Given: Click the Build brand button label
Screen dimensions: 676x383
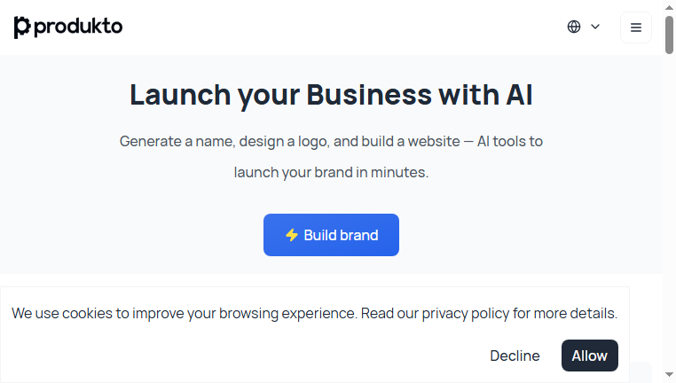Looking at the screenshot, I should [x=341, y=235].
